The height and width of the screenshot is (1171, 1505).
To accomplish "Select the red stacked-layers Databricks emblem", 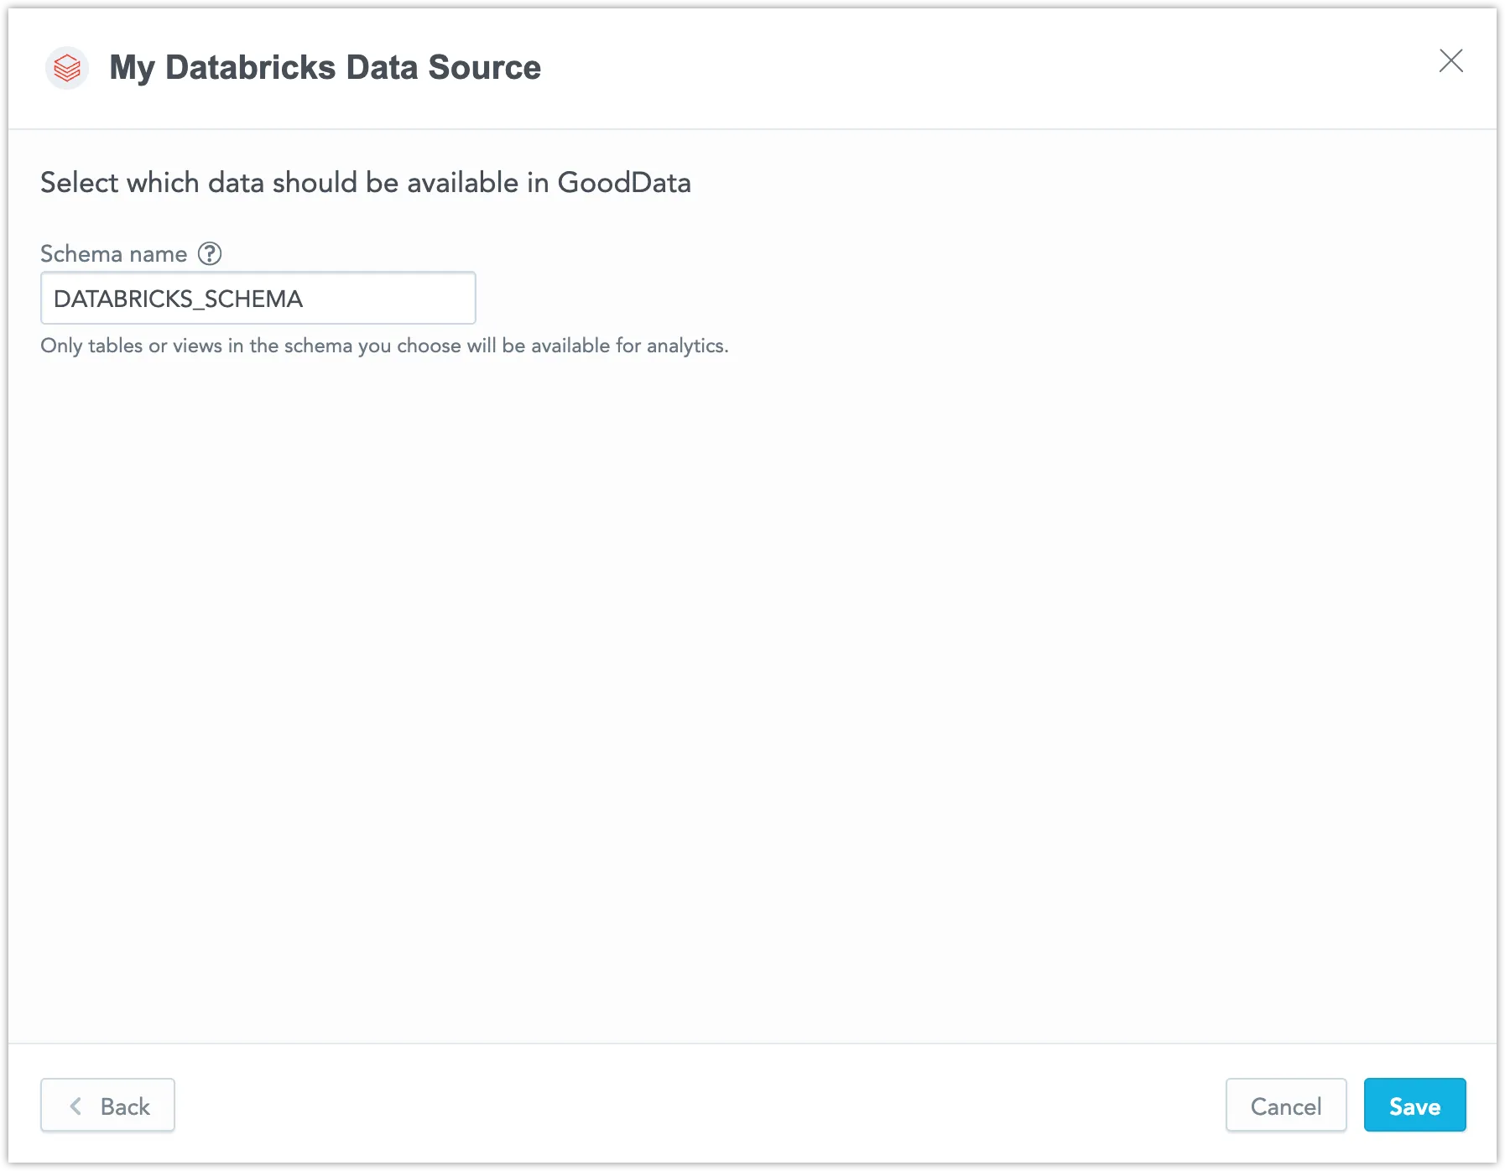I will point(67,67).
